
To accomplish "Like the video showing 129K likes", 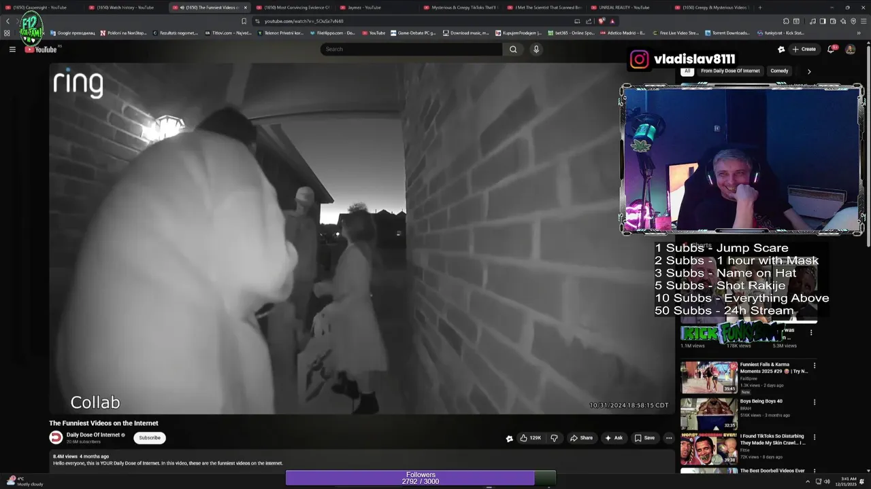I will [531, 438].
